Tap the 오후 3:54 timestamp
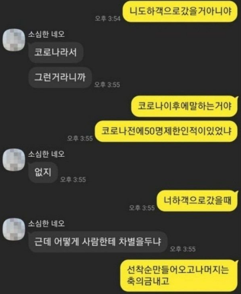 point(108,18)
